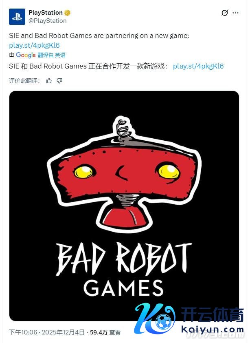The height and width of the screenshot is (343, 250).
Task: Click the '翻译自 英语' translation source link
Action: 52,55
